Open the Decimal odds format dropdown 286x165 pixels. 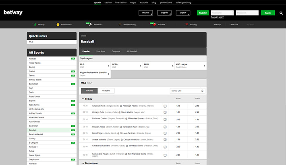tap(145, 13)
